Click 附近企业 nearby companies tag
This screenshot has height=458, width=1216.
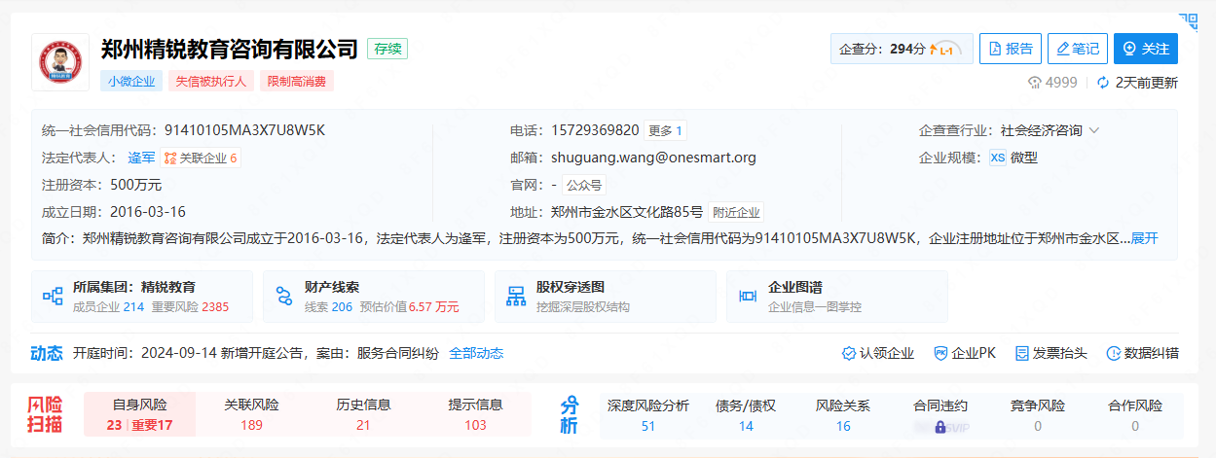[x=736, y=212]
